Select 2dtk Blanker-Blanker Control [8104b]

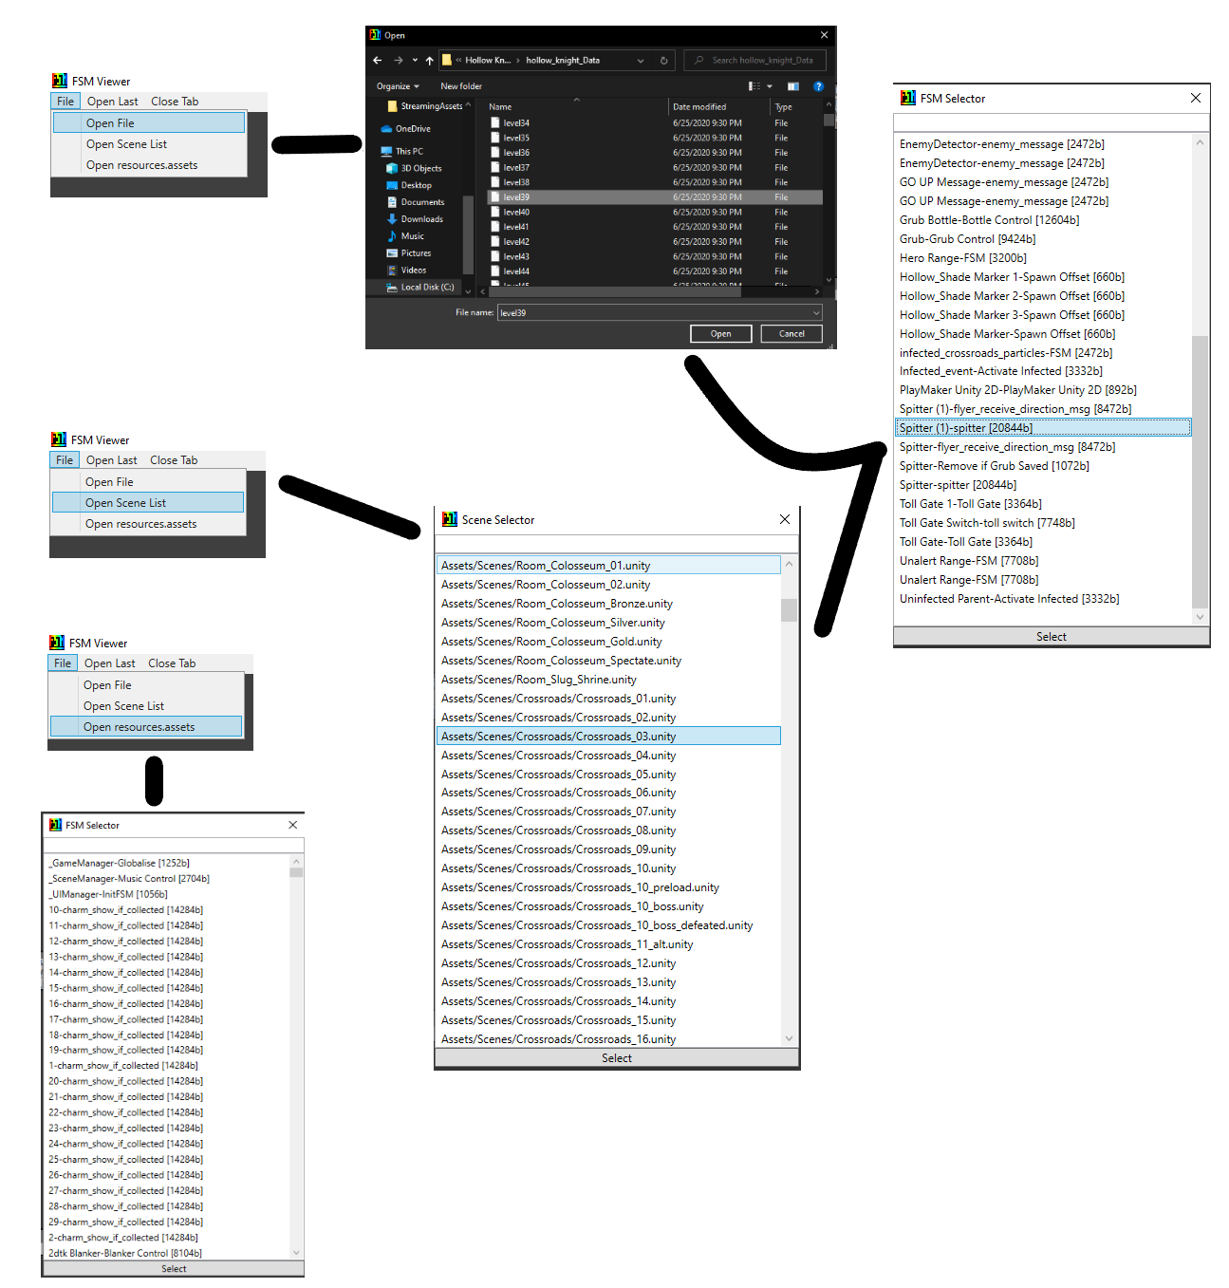point(167,1253)
